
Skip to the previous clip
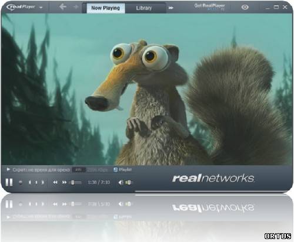click(30, 182)
